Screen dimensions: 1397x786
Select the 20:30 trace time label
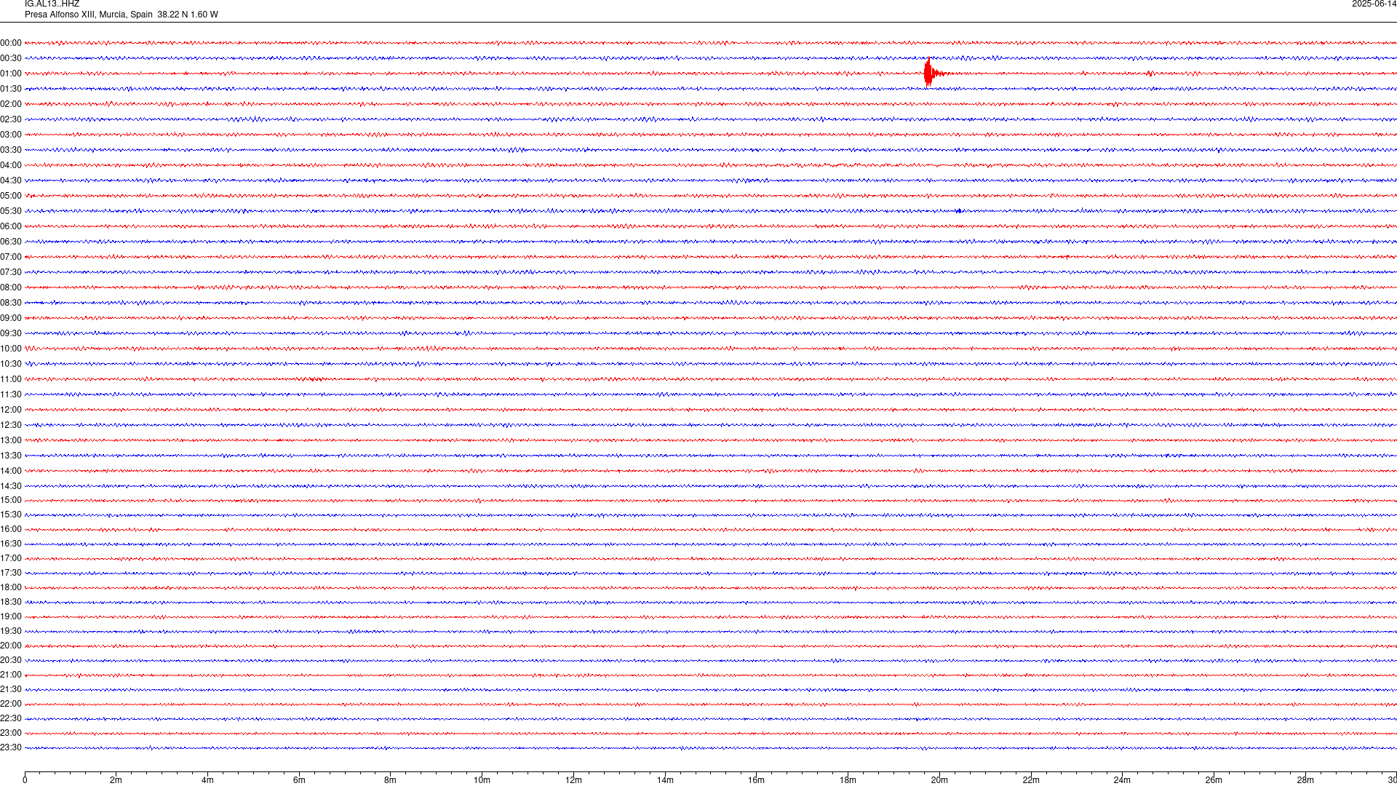tap(11, 660)
